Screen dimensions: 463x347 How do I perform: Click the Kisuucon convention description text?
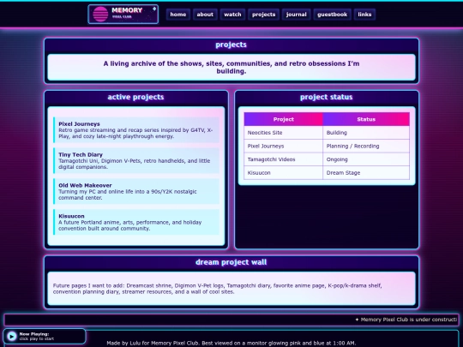[130, 225]
